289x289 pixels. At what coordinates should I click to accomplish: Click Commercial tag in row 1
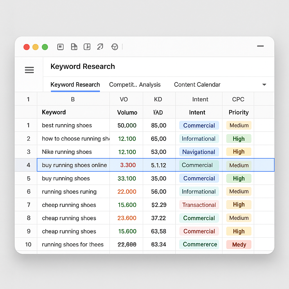(199, 125)
